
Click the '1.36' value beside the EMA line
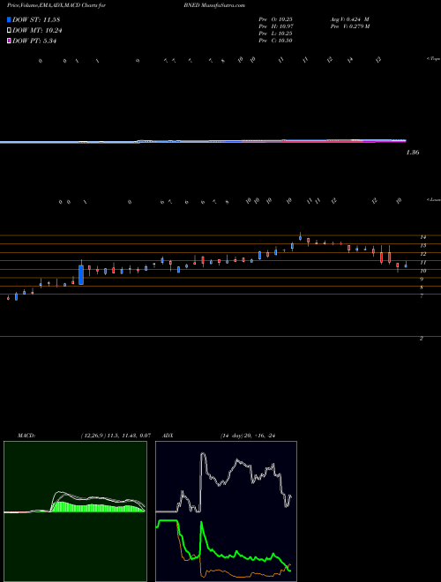(413, 153)
